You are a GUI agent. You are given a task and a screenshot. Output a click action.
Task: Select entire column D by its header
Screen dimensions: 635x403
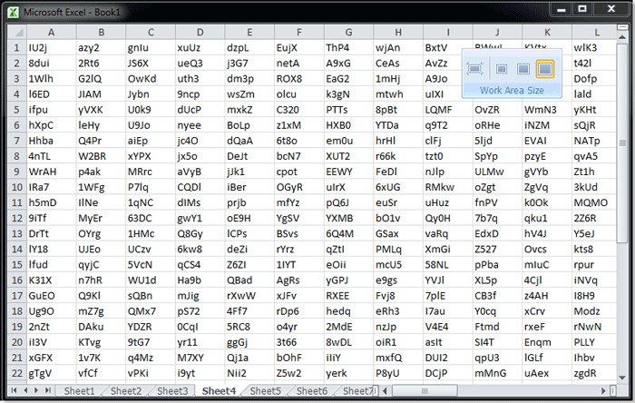pyautogui.click(x=200, y=32)
